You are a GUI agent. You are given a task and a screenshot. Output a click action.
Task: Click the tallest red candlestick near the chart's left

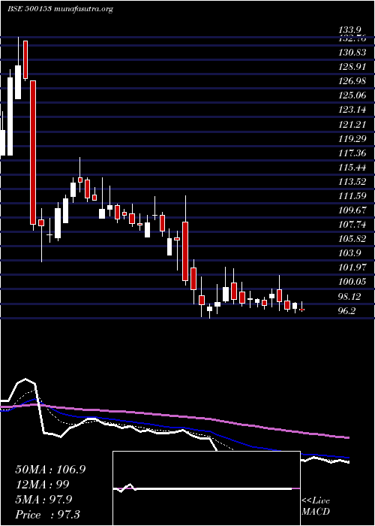[x=33, y=153]
